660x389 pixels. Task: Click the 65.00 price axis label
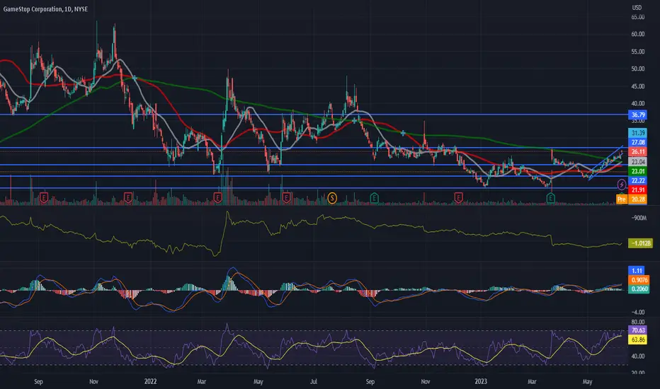[637, 17]
